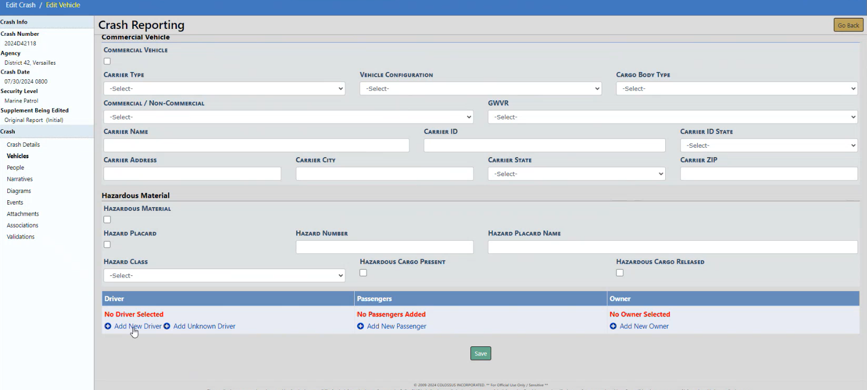Screen dimensions: 867x390
Task: Open the Carrier Type dropdown
Action: [224, 89]
